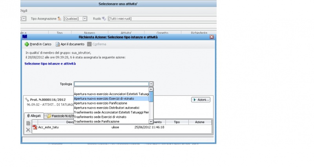The image size is (314, 167).
Task: Open Tipo Assegnazione dropdown in background window
Action: click(85, 18)
